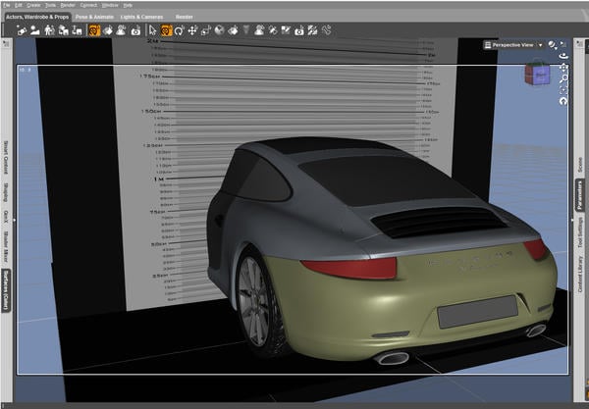The height and width of the screenshot is (409, 589).
Task: Open the draw style sphere dropdown
Action: pos(552,45)
